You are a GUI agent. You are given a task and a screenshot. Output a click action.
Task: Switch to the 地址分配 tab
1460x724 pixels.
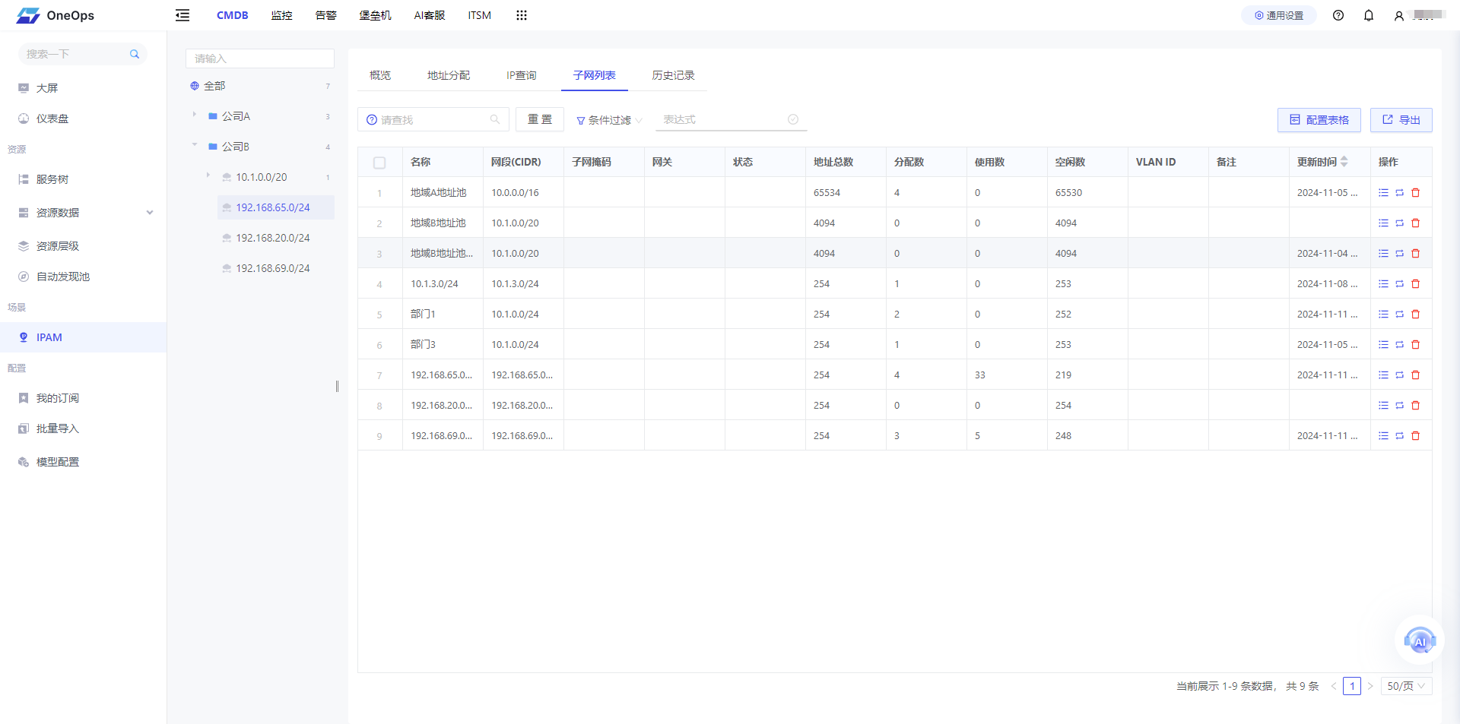[449, 75]
